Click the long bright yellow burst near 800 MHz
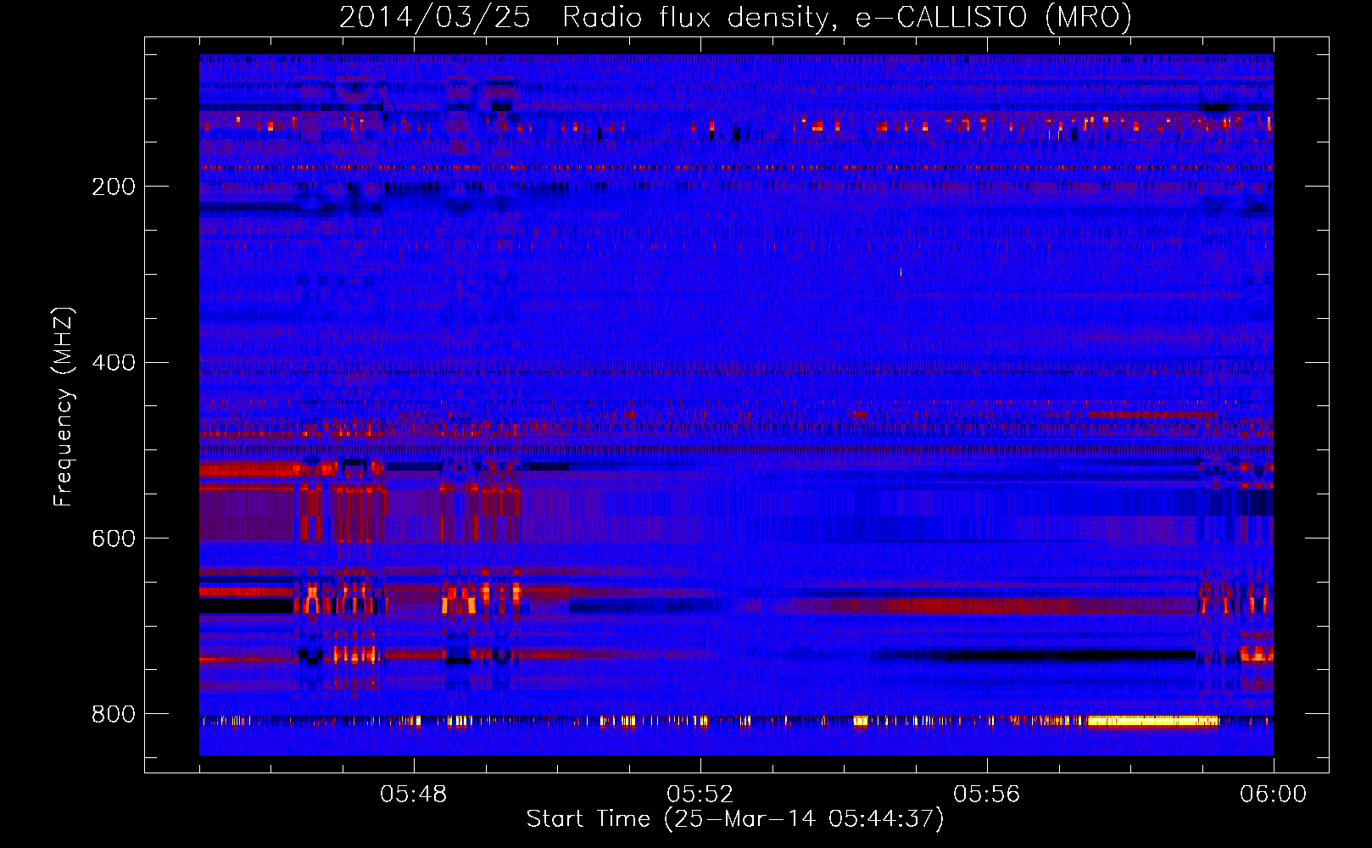The image size is (1372, 848). click(1153, 722)
